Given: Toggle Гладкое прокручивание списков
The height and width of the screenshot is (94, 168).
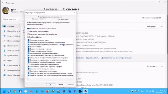Looking at the screenshot, I should [x=29, y=51].
